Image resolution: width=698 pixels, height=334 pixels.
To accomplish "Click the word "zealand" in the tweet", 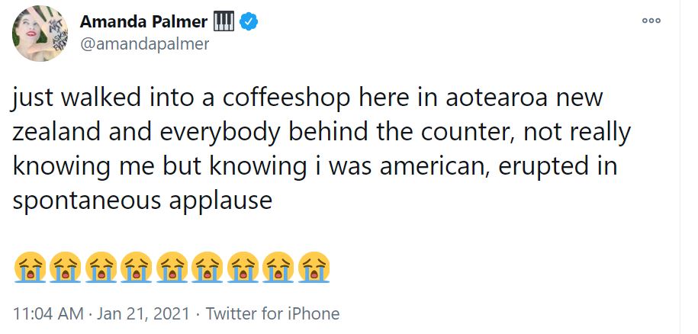I will (59, 134).
